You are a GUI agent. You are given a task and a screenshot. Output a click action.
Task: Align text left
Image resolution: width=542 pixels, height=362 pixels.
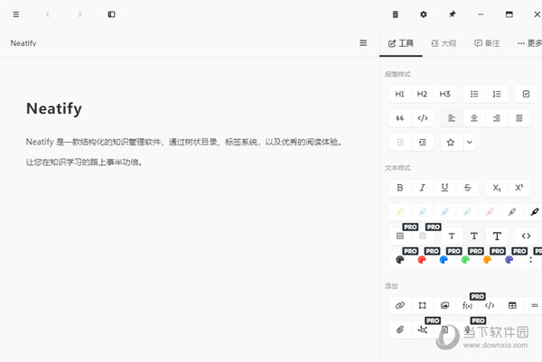tap(452, 118)
